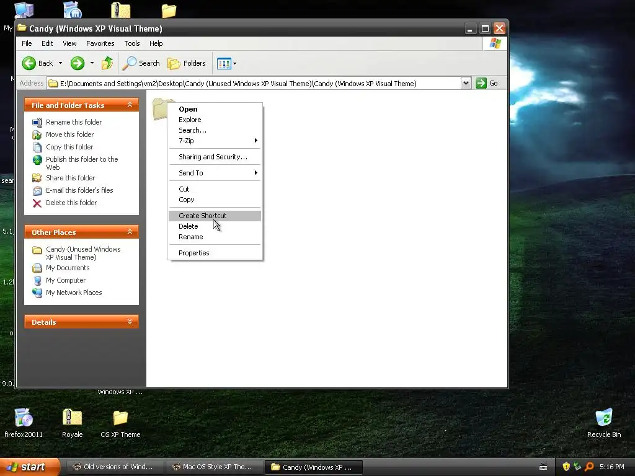635x476 pixels.
Task: Open the Views icon in toolbar
Action: 224,63
